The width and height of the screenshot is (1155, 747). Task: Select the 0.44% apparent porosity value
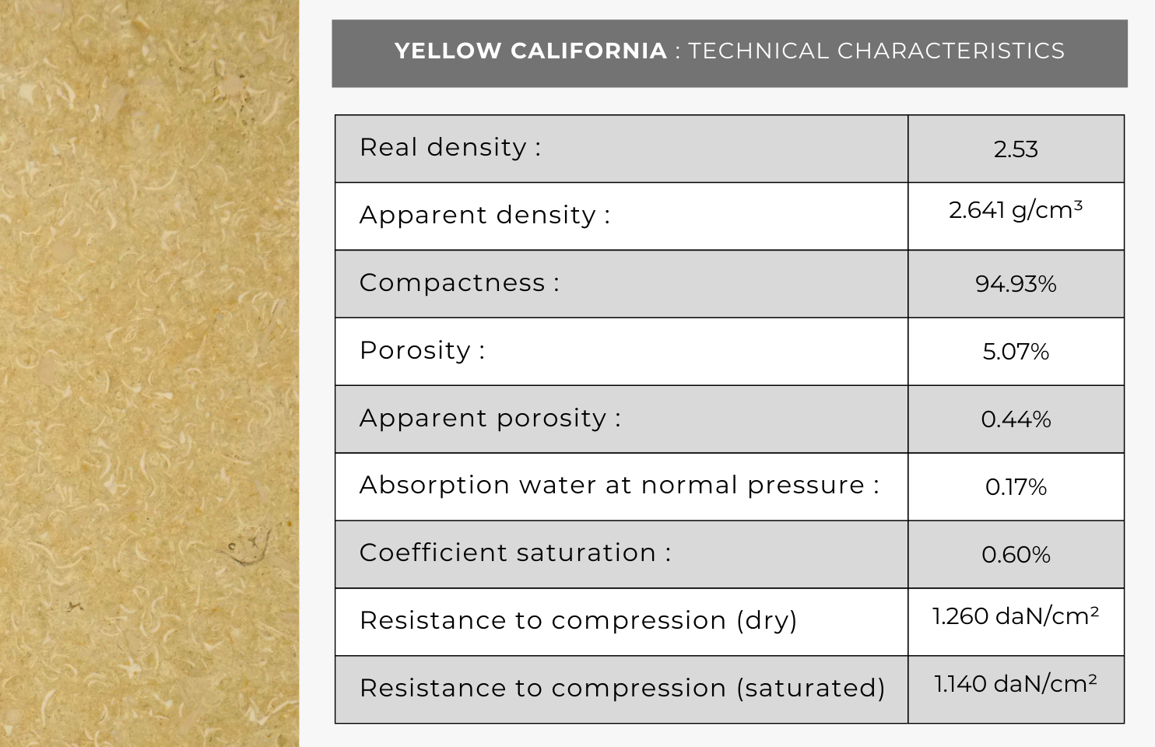(1016, 419)
